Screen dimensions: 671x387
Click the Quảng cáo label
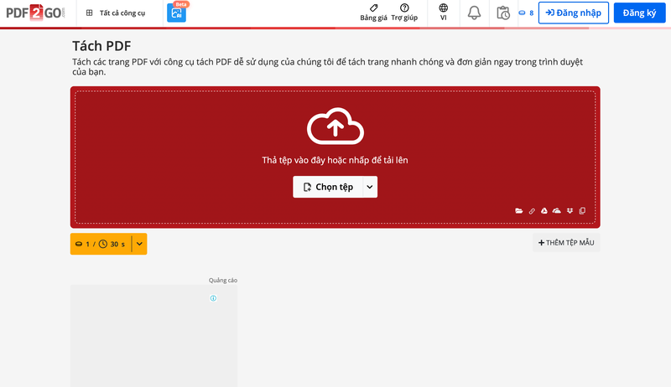[223, 281]
